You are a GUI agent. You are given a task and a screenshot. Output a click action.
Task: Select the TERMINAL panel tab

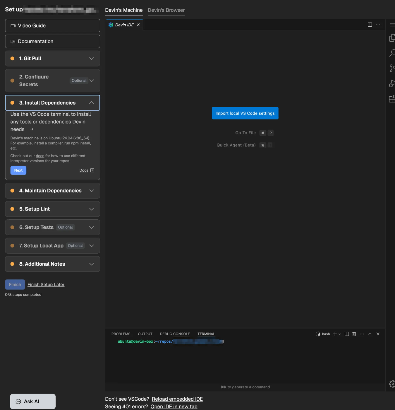click(x=206, y=334)
